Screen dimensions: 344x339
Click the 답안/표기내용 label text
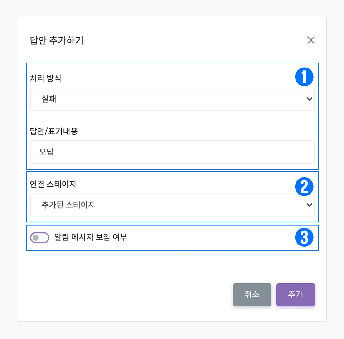tap(53, 131)
